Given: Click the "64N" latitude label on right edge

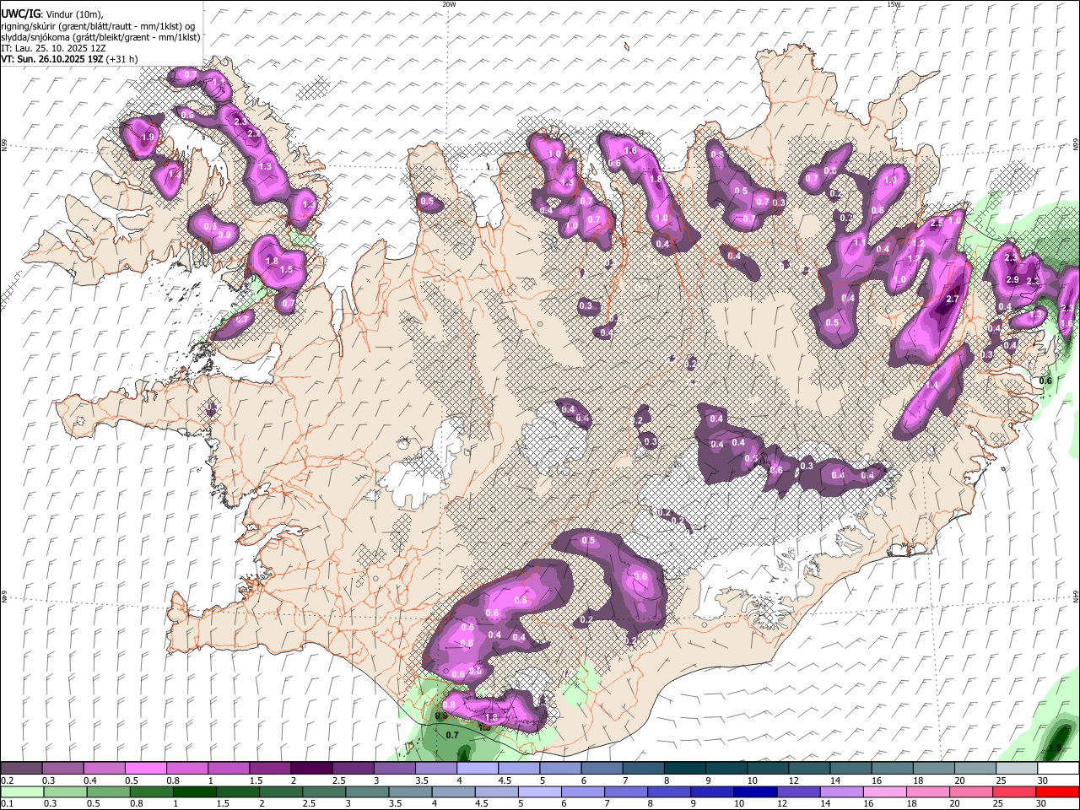Looking at the screenshot, I should pyautogui.click(x=1076, y=596).
